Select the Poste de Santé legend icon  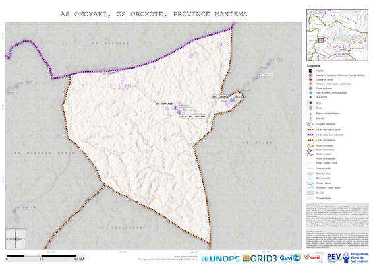310,88
